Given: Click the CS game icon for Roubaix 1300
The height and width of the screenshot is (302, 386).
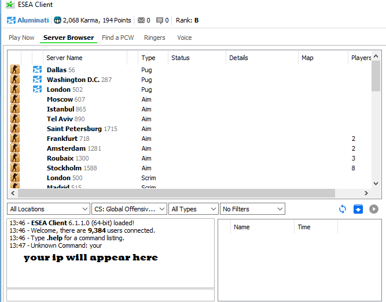Looking at the screenshot, I should (15, 158).
